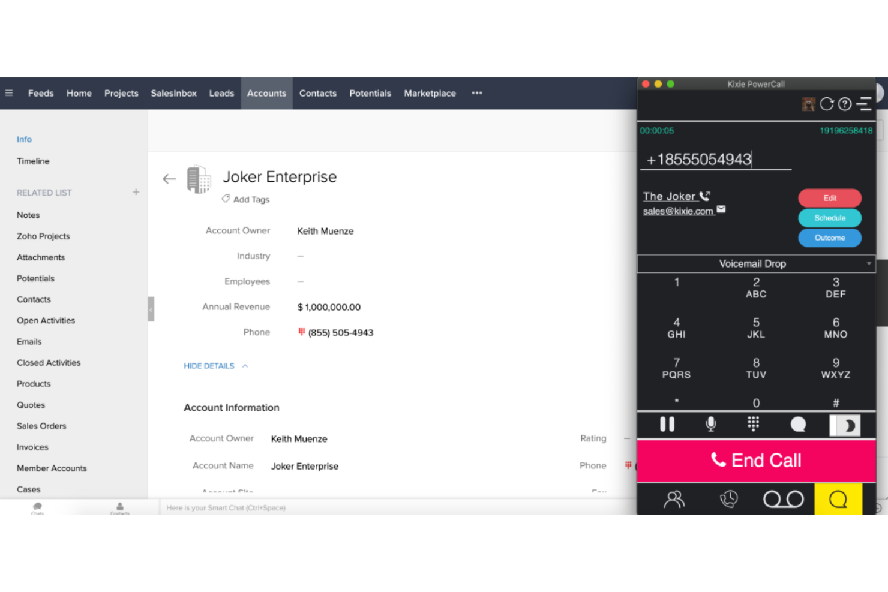
Task: Go back using the arrow beside Joker Enterprise
Action: [169, 179]
